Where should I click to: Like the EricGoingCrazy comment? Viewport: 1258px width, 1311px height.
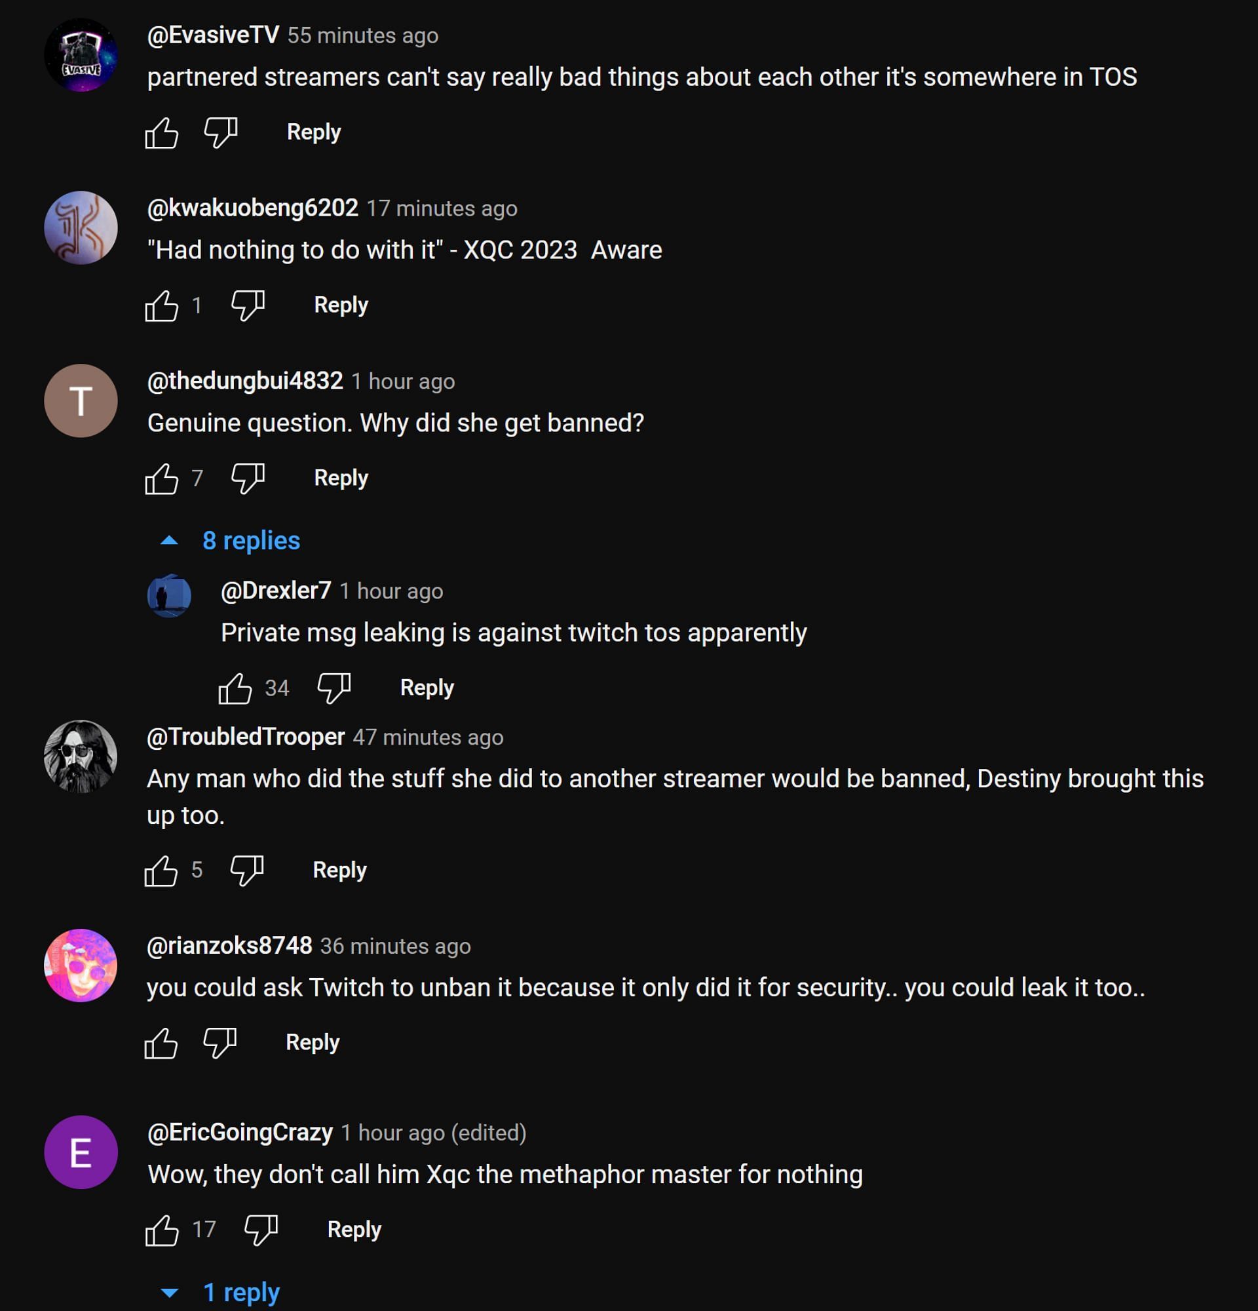pos(162,1230)
